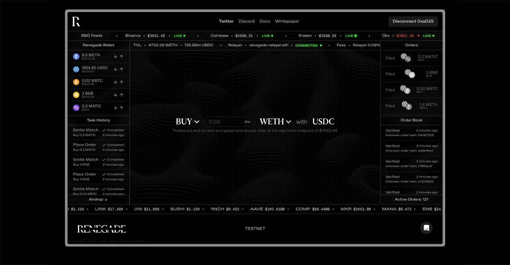This screenshot has height=265, width=510.
Task: Open the Docs link
Action: pyautogui.click(x=265, y=21)
